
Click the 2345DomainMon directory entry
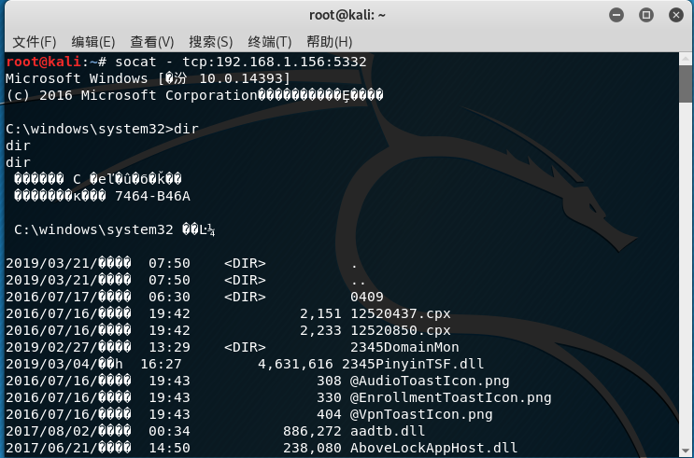coord(404,348)
